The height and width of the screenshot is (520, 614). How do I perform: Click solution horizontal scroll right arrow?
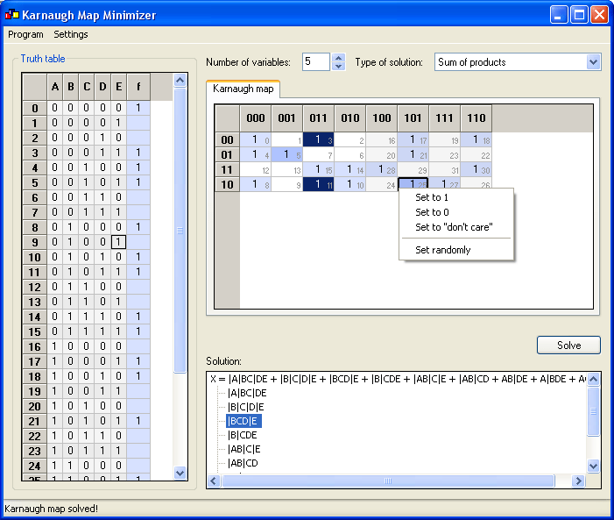pyautogui.click(x=578, y=481)
